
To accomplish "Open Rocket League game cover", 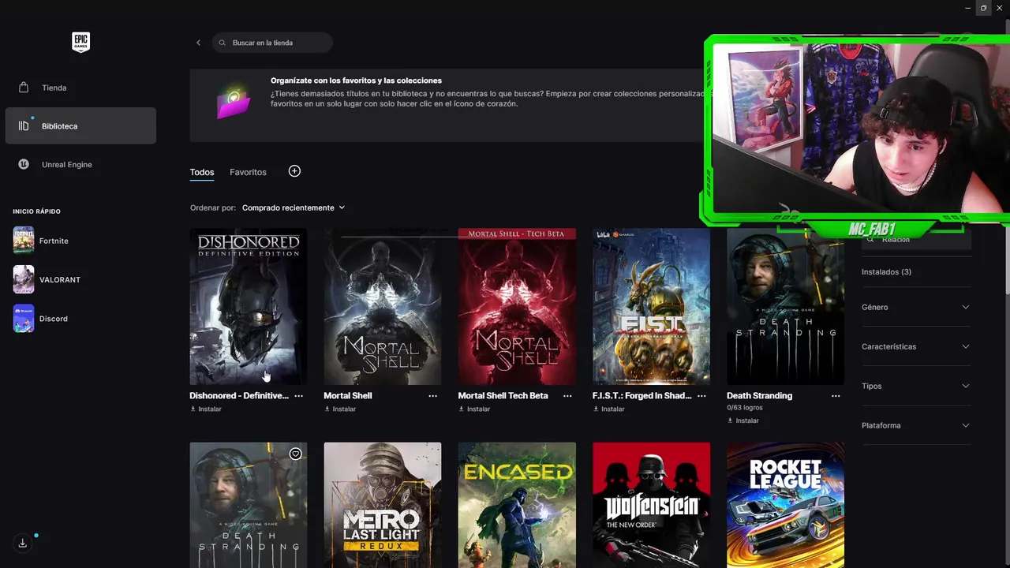I will coord(785,505).
